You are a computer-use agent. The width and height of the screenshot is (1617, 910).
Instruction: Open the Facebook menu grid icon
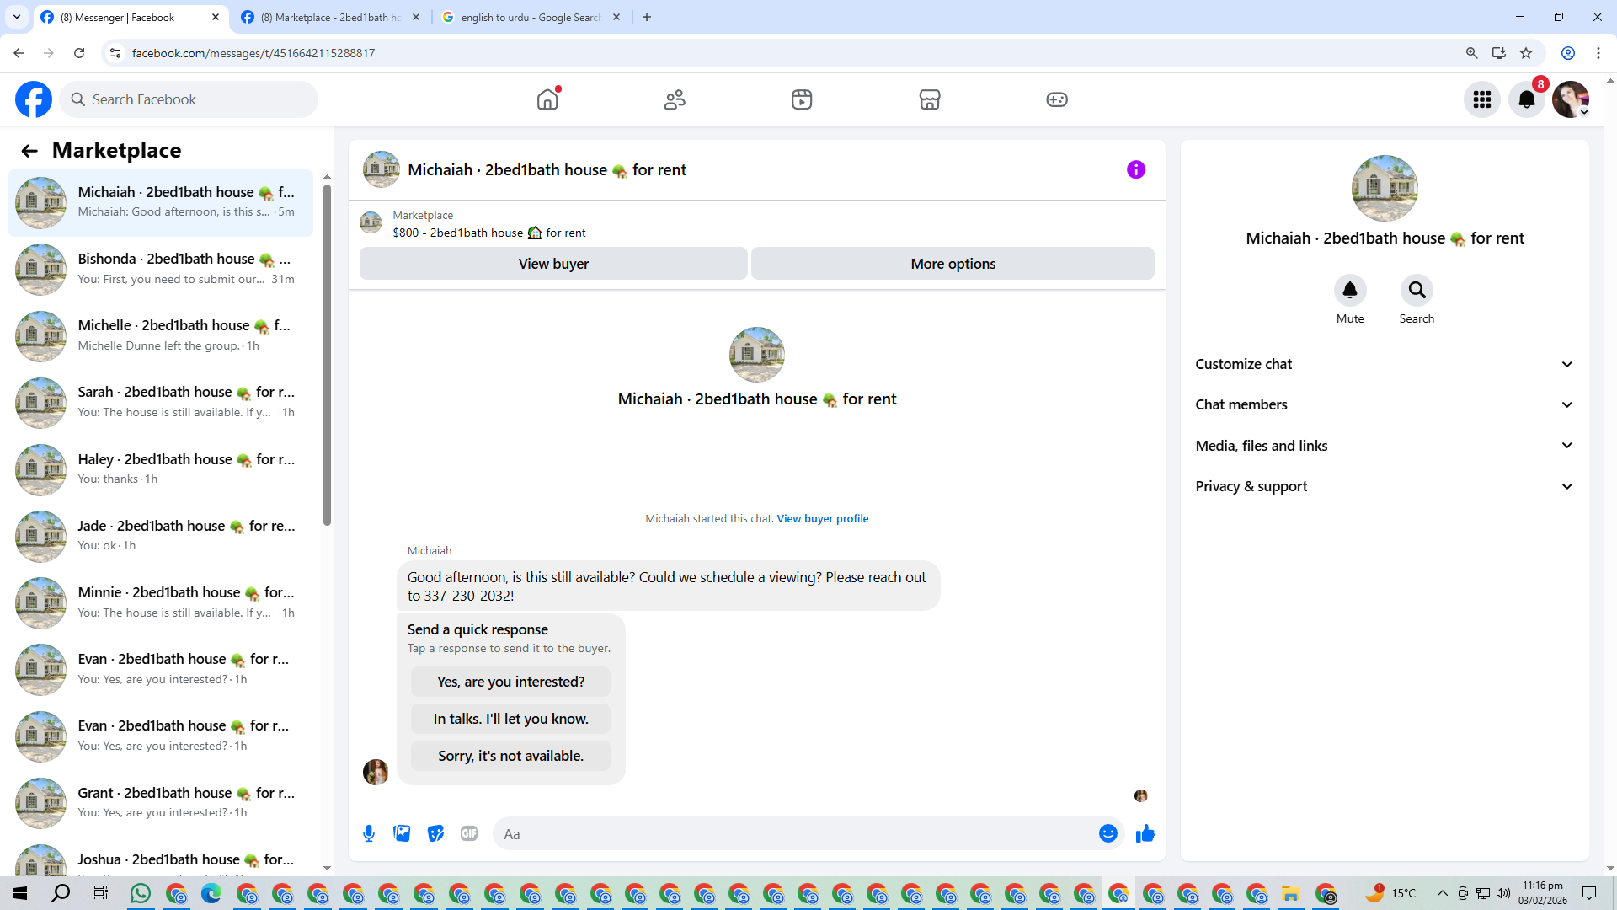[1481, 99]
